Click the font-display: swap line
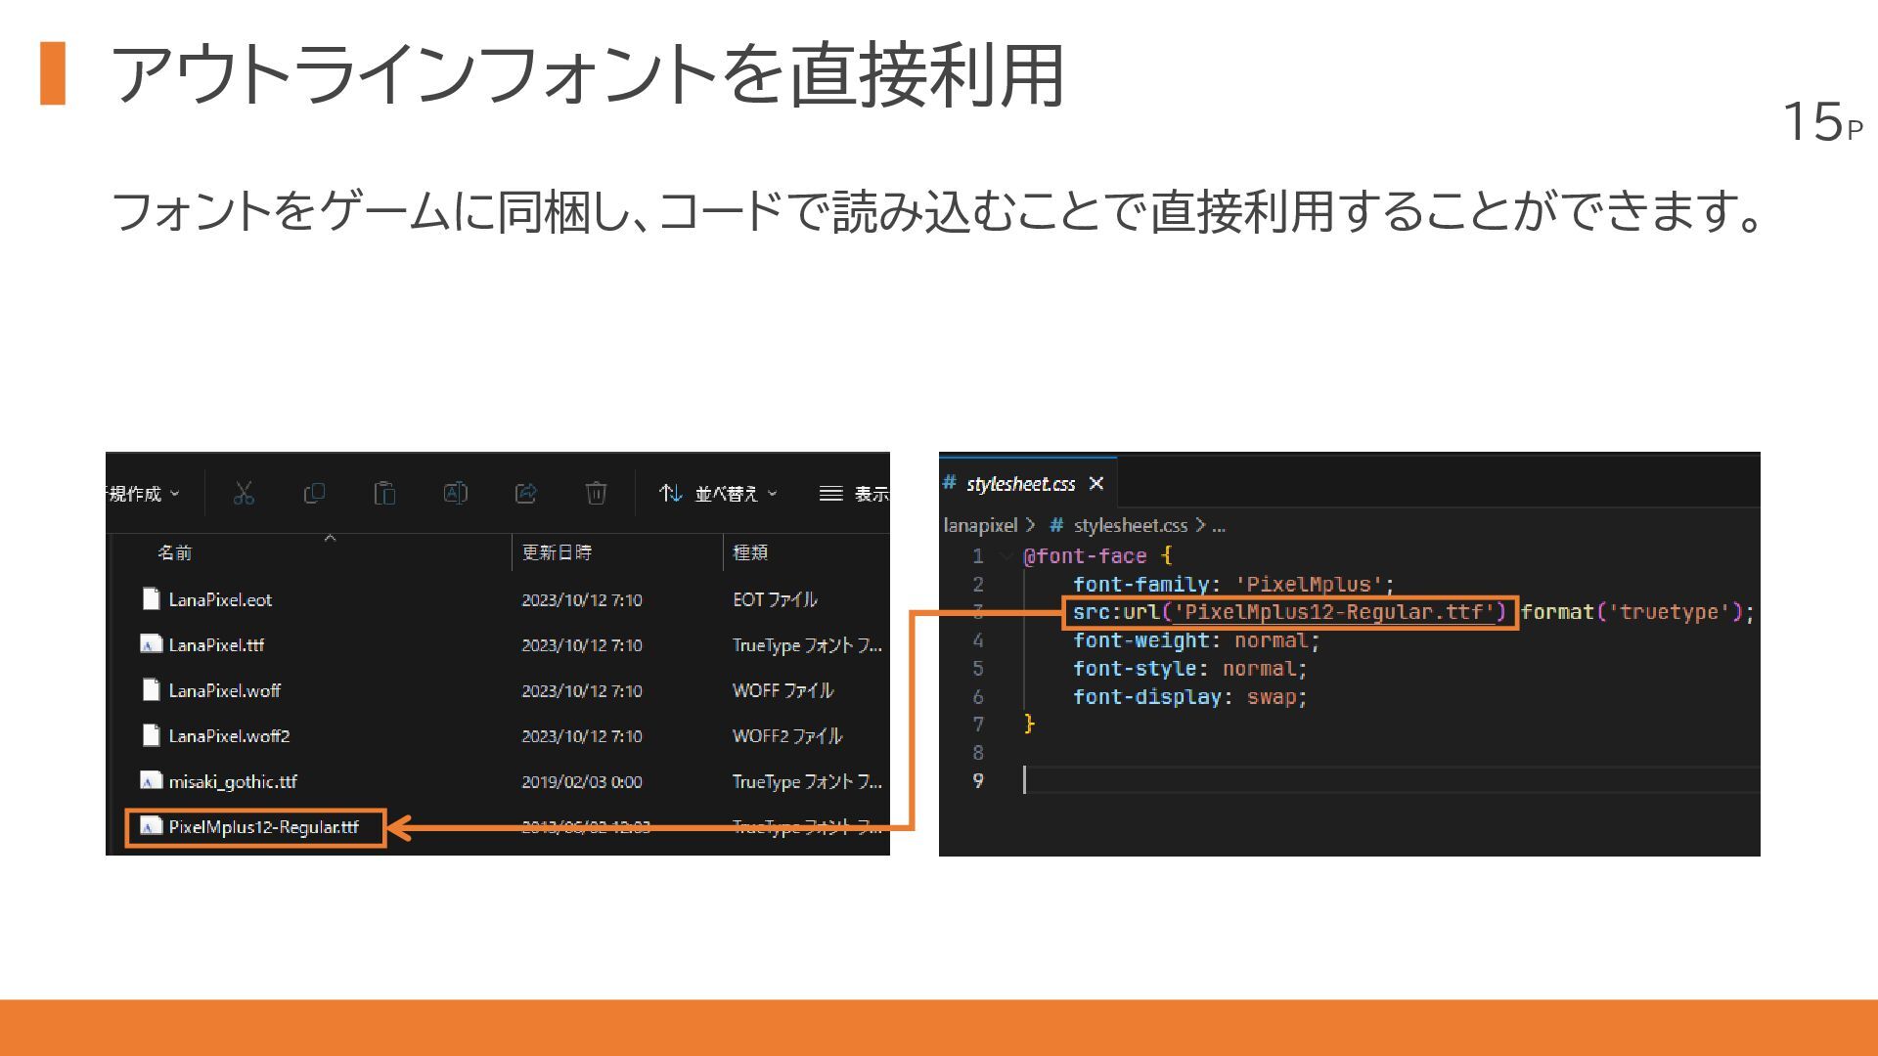The width and height of the screenshot is (1878, 1056). (x=1190, y=697)
